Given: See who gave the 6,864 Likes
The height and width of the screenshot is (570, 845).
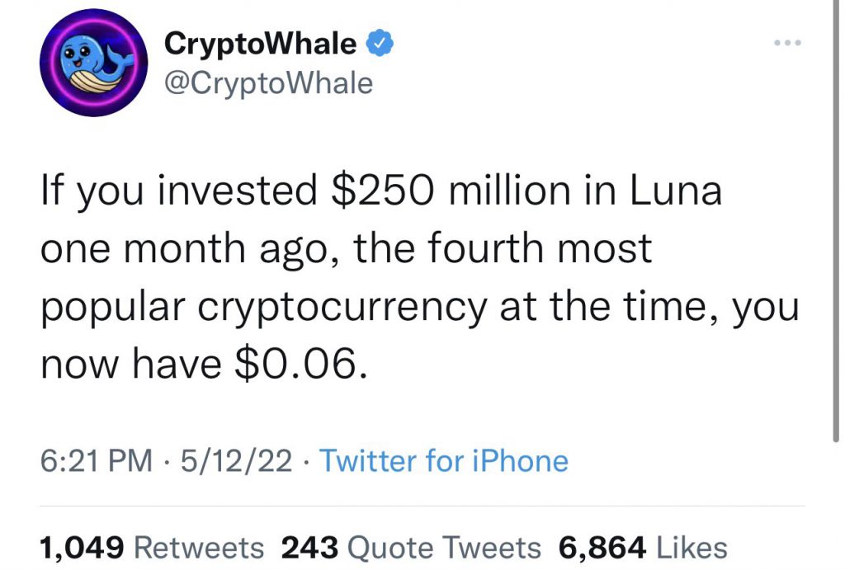Looking at the screenshot, I should 643,548.
